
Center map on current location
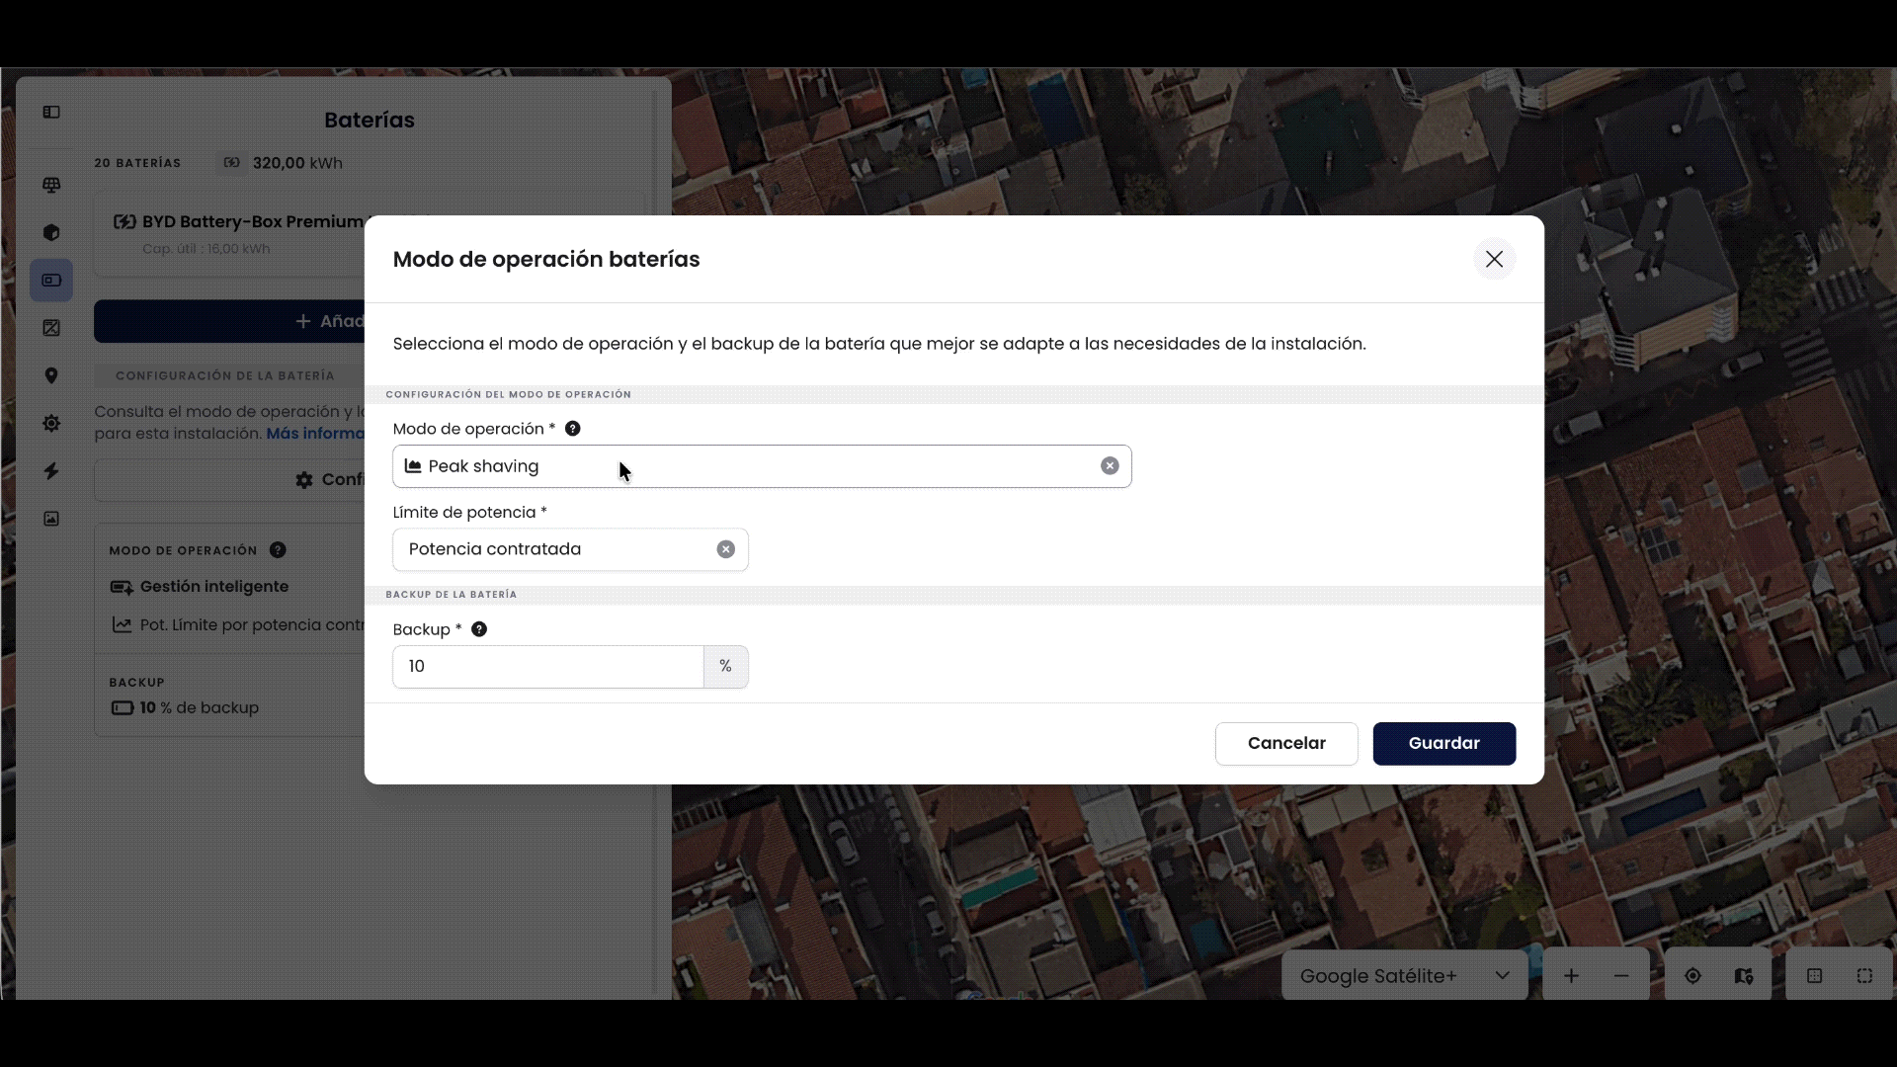point(1692,976)
